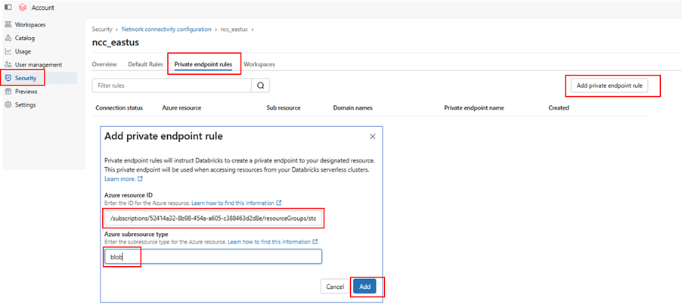Click the Add private endpoint rule button
The image size is (682, 307).
tap(609, 86)
